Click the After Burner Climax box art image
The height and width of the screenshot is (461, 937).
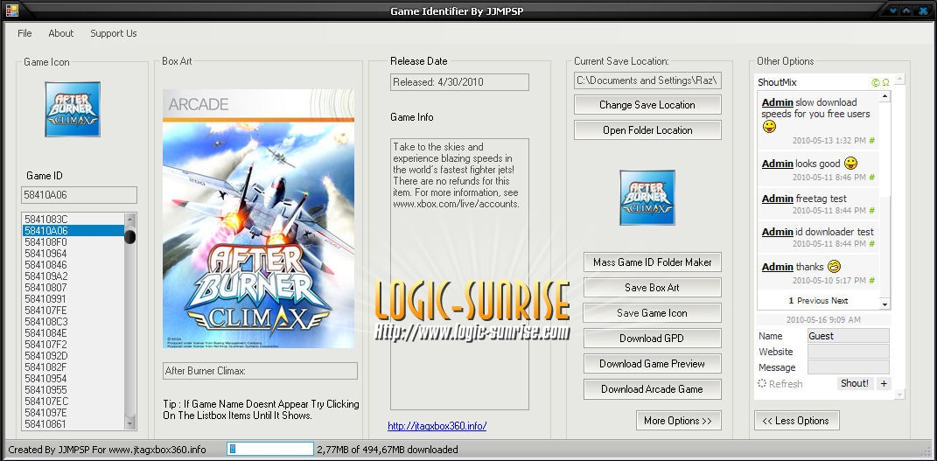pos(258,219)
